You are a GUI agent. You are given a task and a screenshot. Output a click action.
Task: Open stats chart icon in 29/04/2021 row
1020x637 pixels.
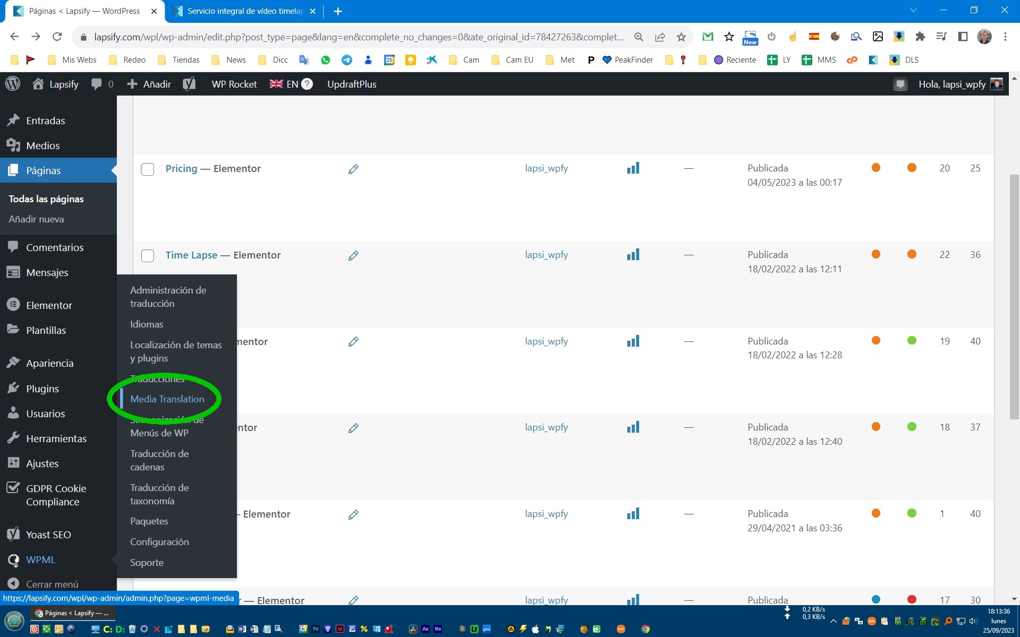point(633,514)
